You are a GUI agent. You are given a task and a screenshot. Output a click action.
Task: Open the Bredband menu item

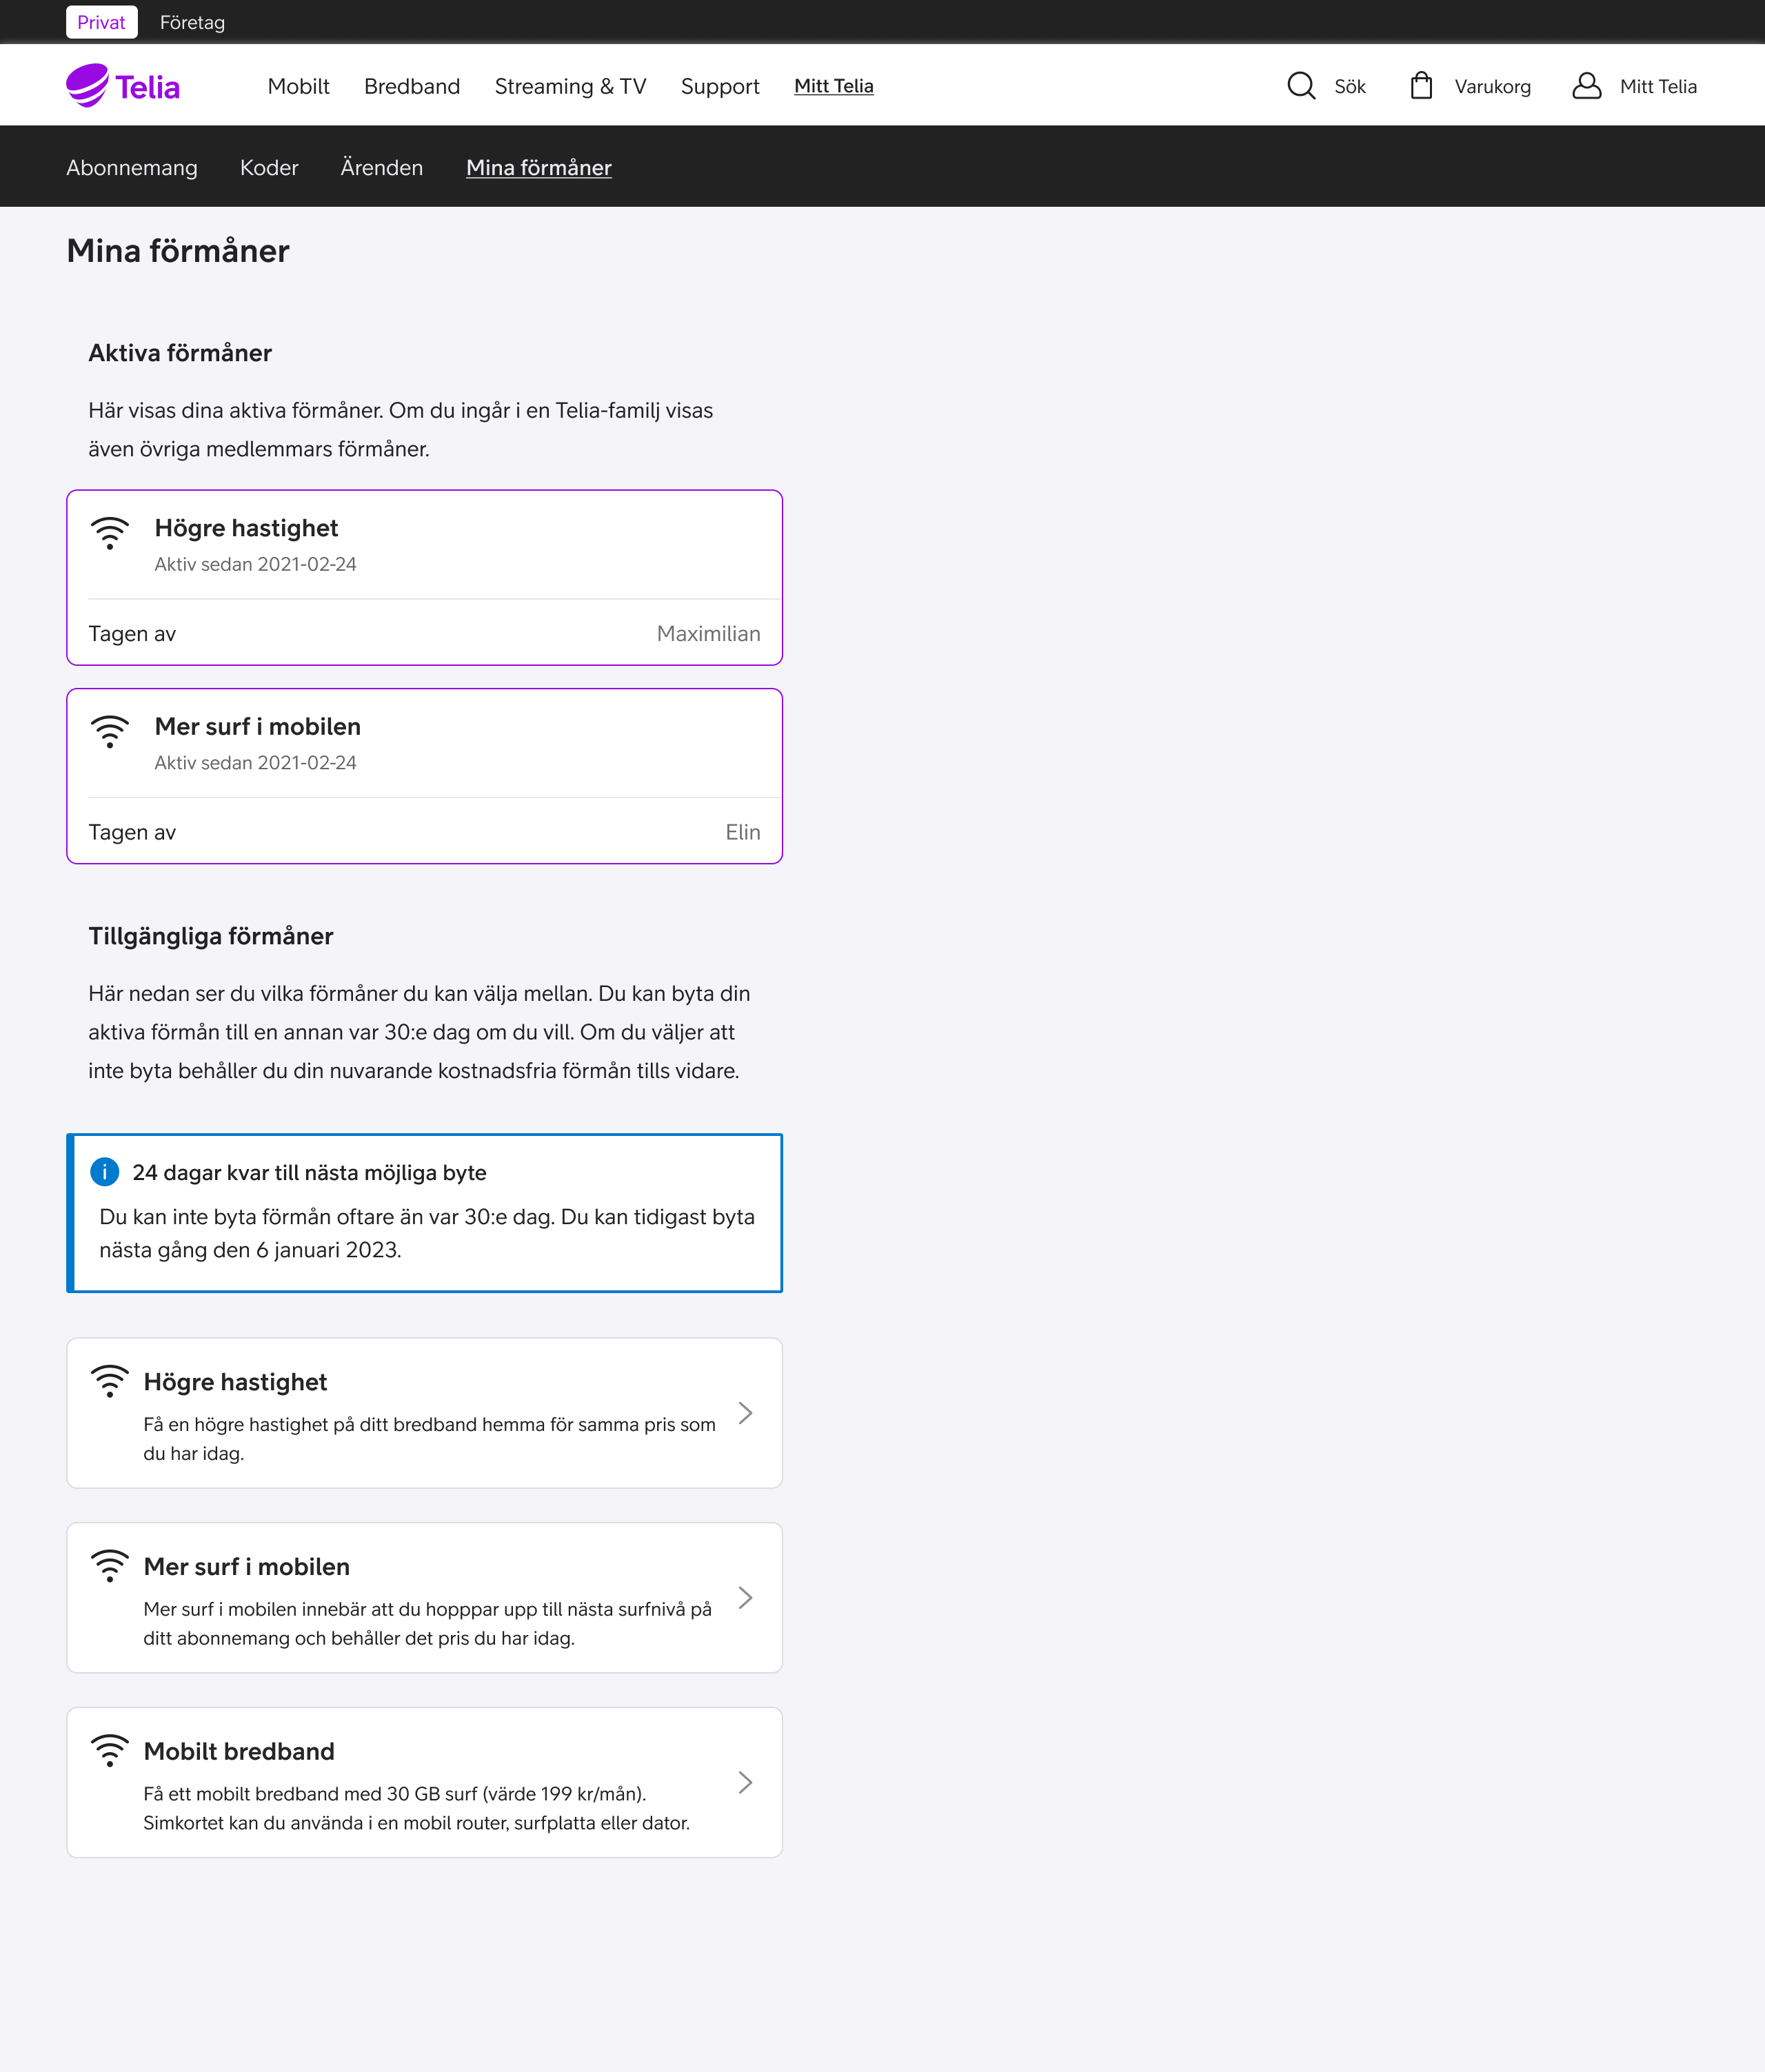pyautogui.click(x=412, y=86)
